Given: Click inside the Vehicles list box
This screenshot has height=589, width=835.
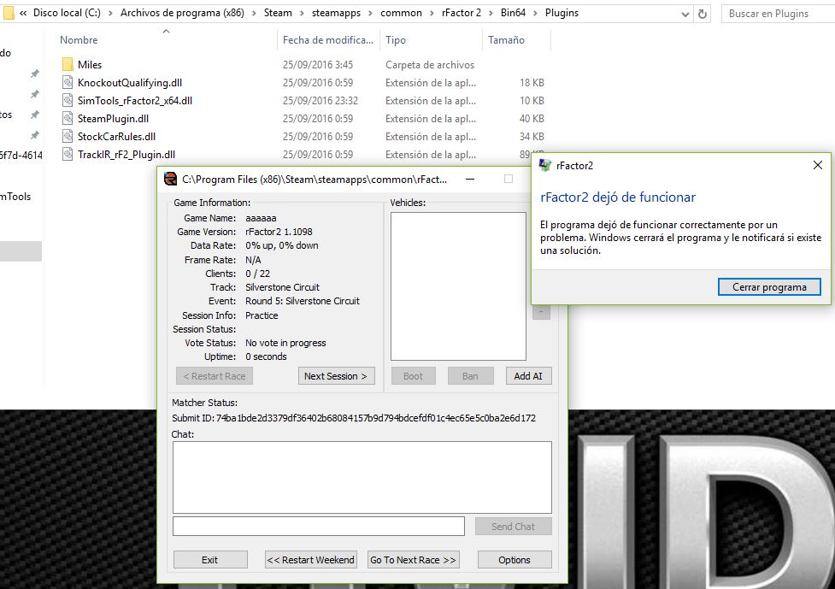Looking at the screenshot, I should 458,286.
